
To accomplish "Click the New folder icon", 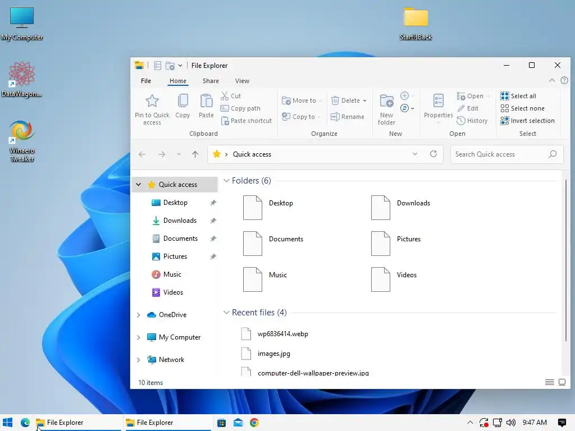I will [x=386, y=101].
